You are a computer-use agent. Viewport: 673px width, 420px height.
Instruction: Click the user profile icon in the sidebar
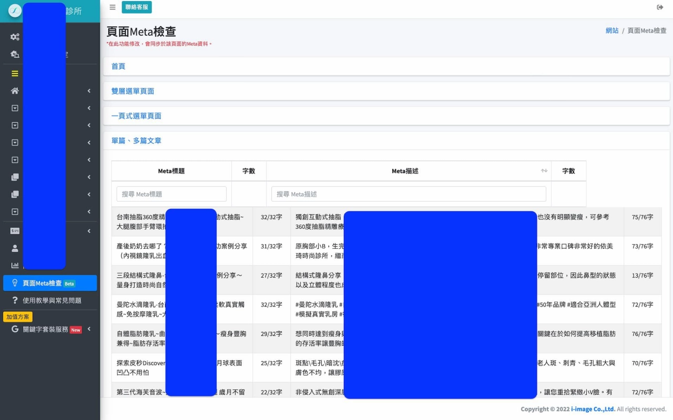point(15,248)
